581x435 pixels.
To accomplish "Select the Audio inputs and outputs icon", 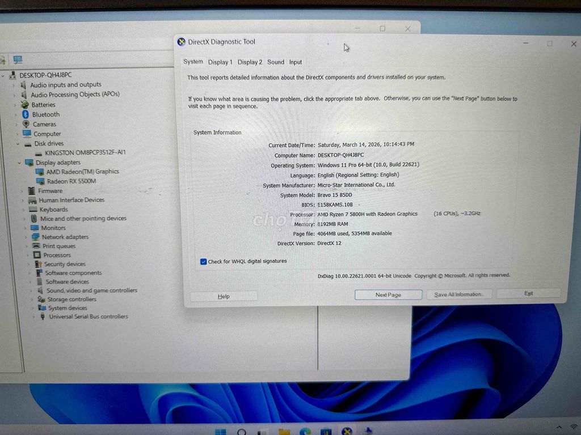I will pos(24,85).
